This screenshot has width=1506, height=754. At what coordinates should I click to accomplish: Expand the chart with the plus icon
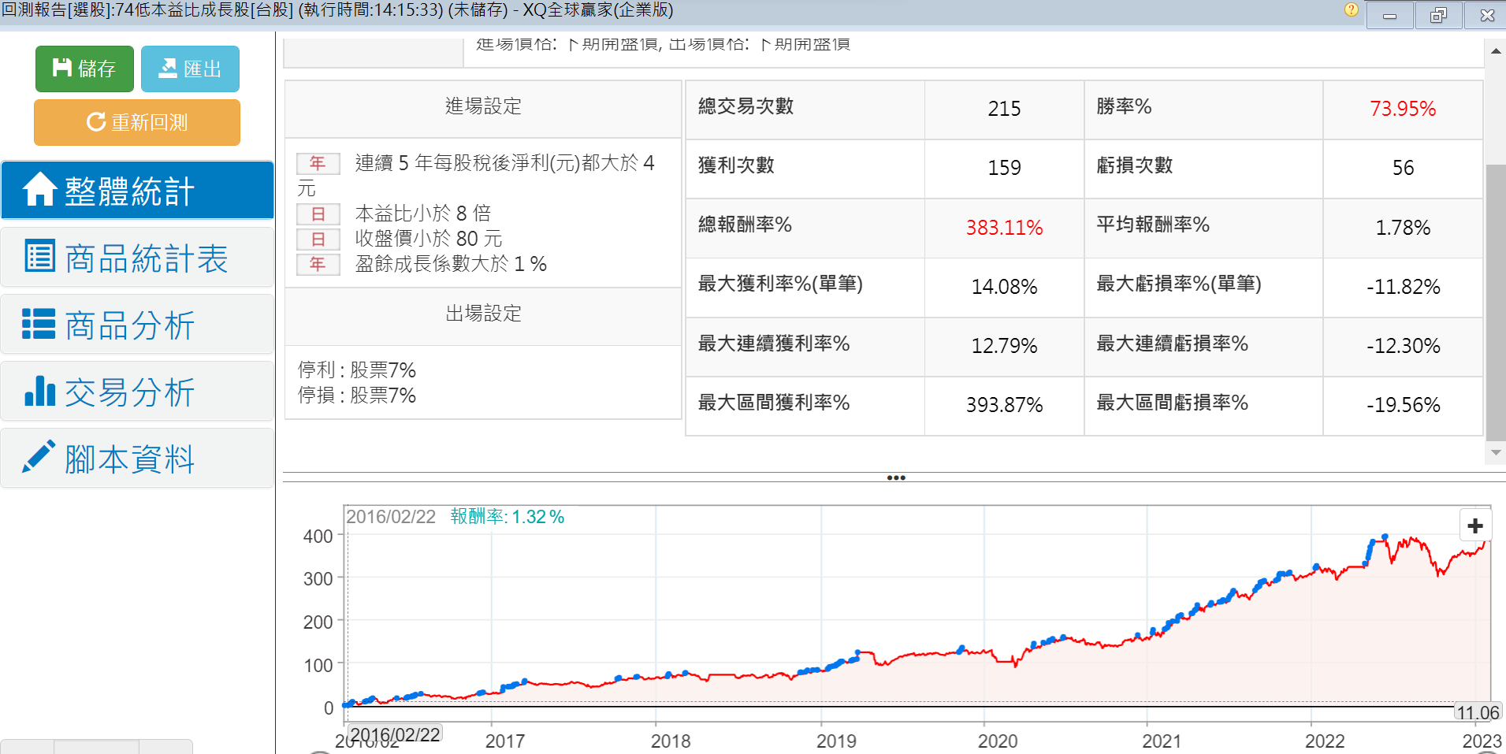pyautogui.click(x=1475, y=526)
